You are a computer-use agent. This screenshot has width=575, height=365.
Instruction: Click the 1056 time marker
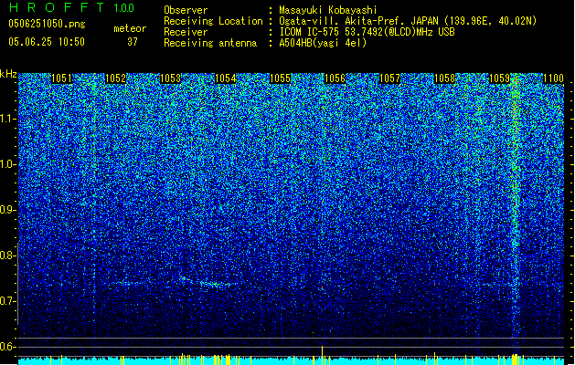point(335,78)
